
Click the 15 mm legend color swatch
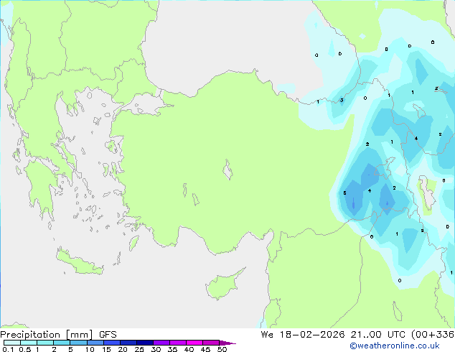(x=111, y=343)
